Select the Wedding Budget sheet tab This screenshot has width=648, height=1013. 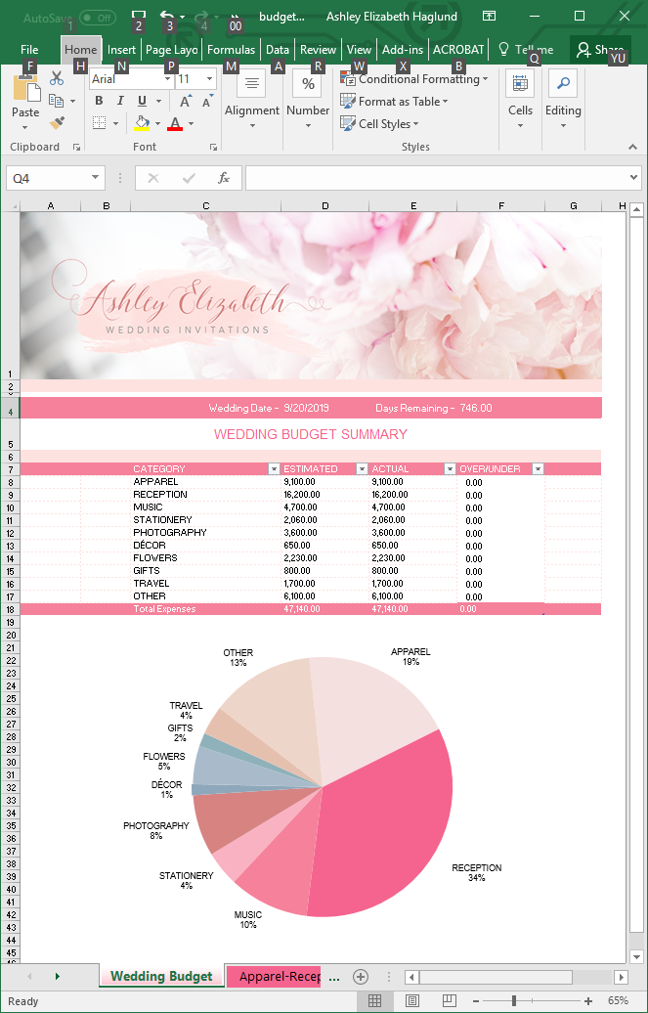click(x=161, y=976)
